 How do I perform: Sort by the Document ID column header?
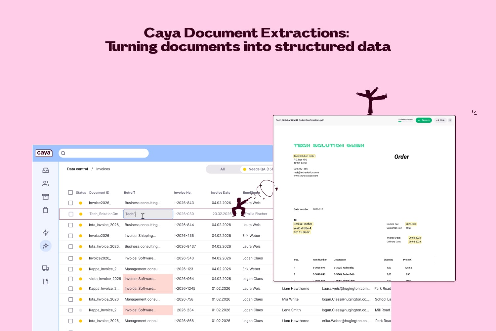coord(99,193)
